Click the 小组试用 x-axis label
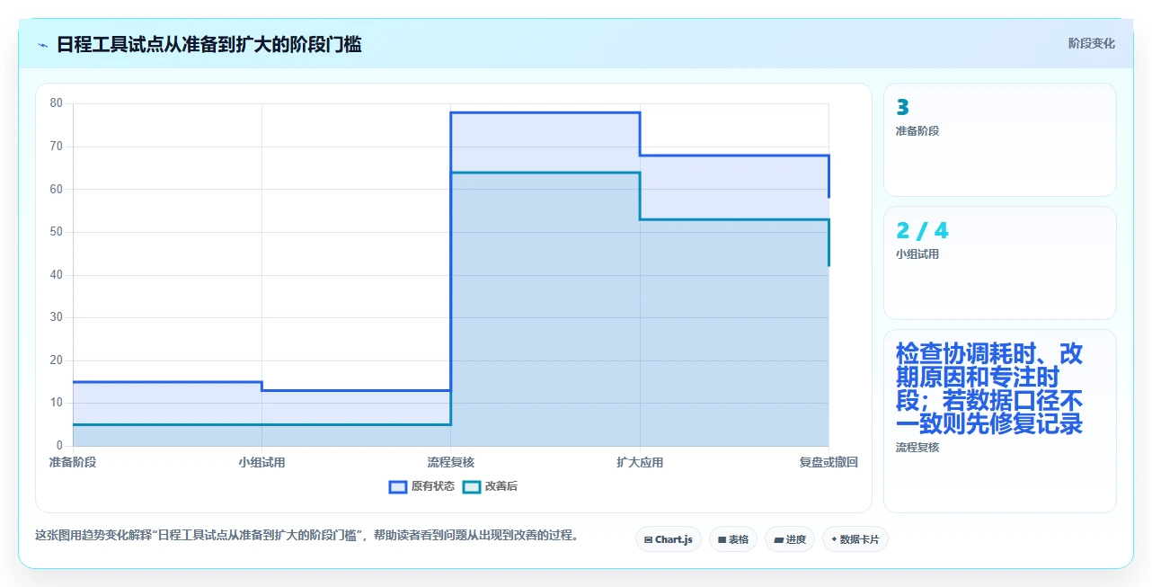This screenshot has height=587, width=1152. (261, 462)
